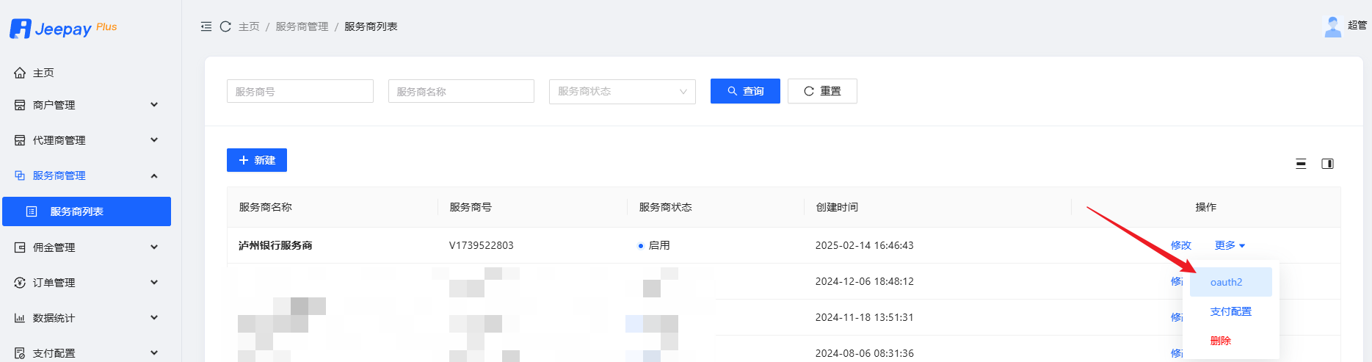This screenshot has width=1372, height=362.
Task: Open the 服务商状态 dropdown filter
Action: click(x=622, y=92)
